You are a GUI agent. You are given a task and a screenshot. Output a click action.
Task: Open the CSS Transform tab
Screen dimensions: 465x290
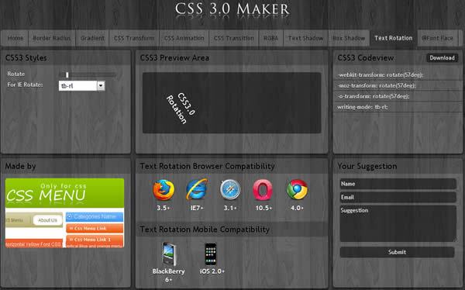(x=134, y=38)
